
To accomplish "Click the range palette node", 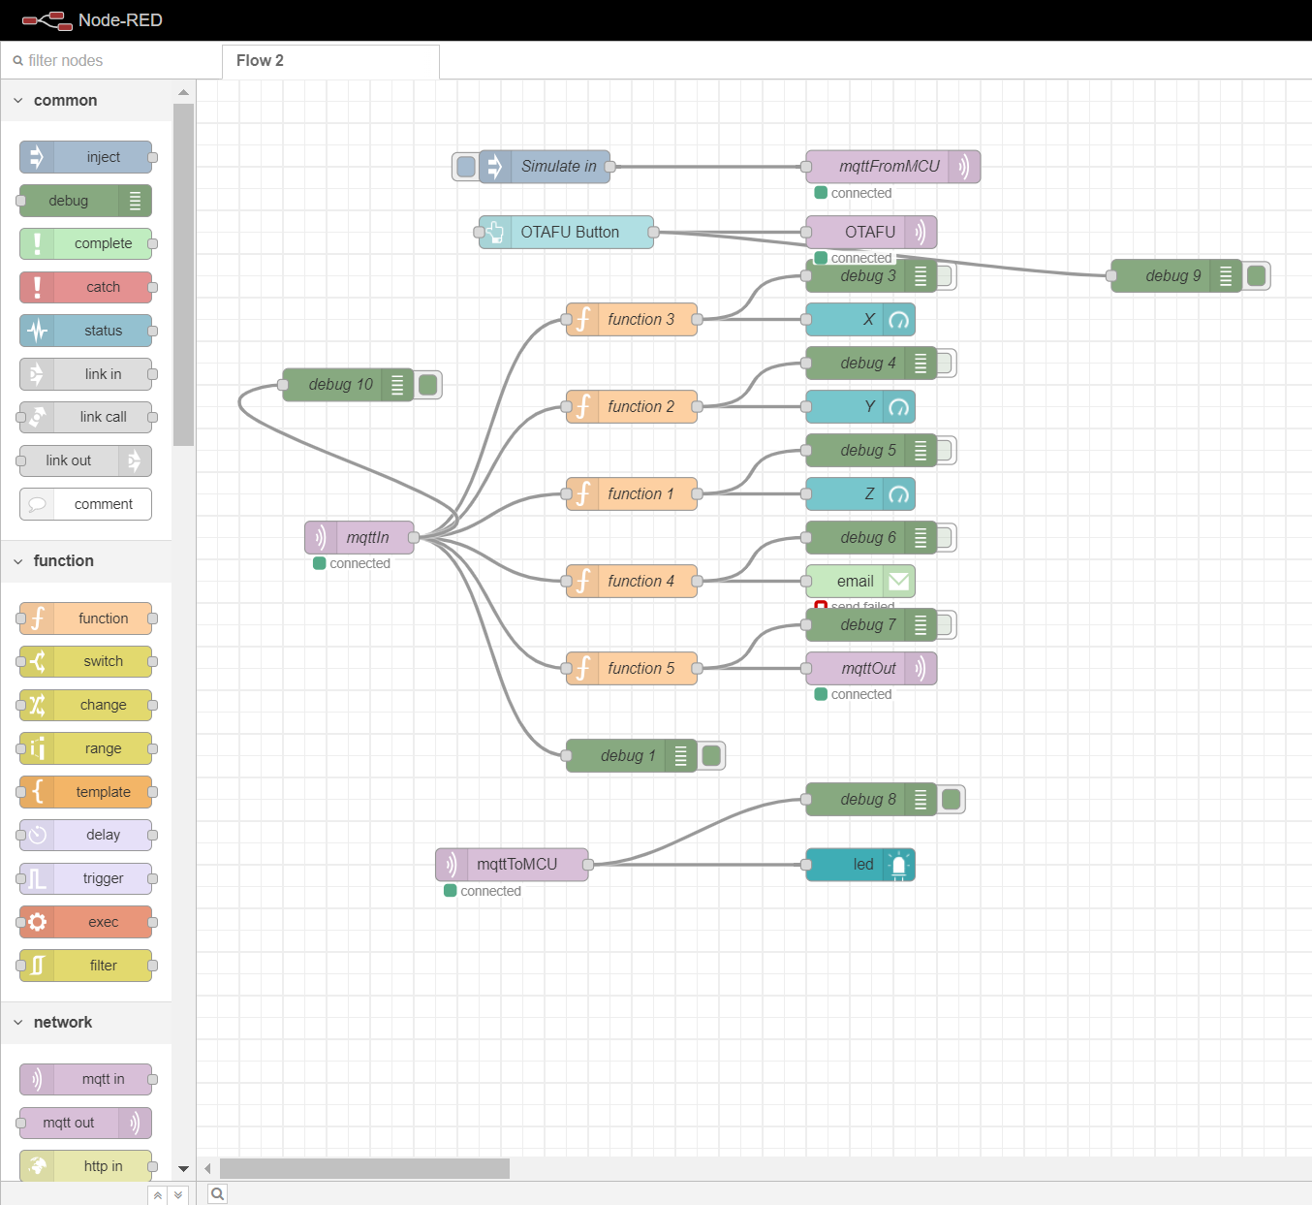I will (x=85, y=748).
